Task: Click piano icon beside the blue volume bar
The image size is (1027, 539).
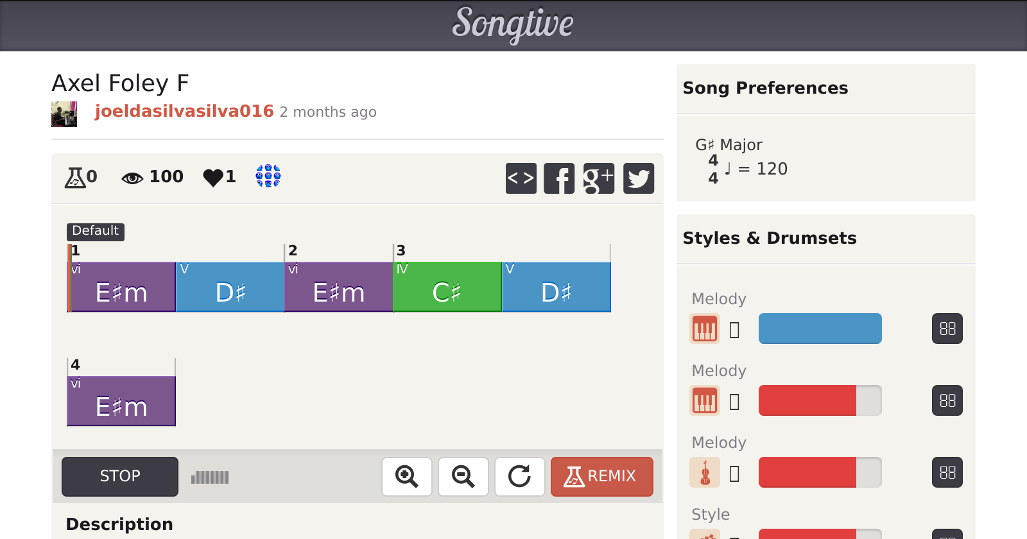Action: (705, 329)
